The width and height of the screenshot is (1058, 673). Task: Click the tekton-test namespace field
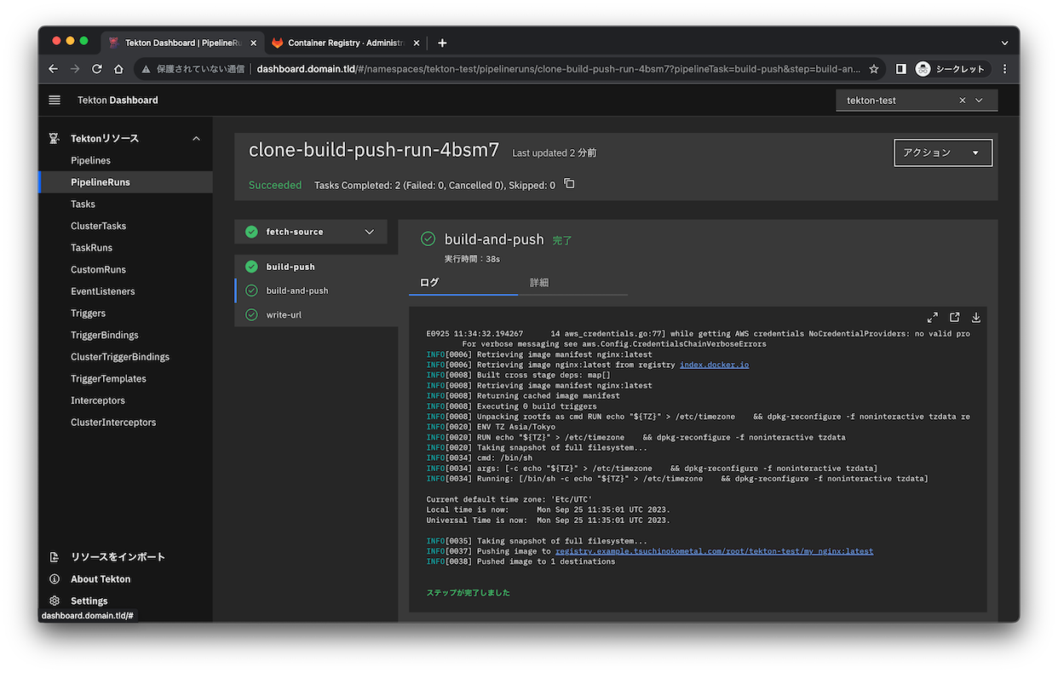pyautogui.click(x=917, y=101)
